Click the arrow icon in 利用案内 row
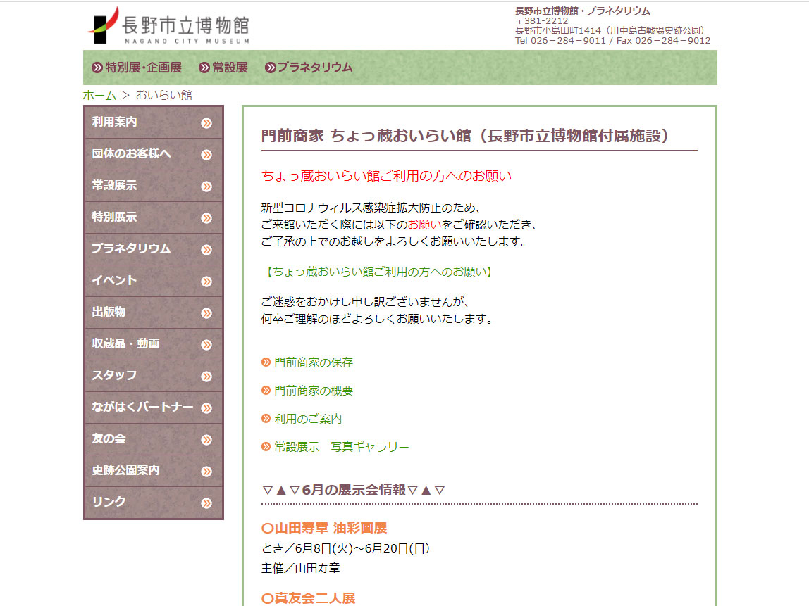The height and width of the screenshot is (606, 809). [206, 123]
